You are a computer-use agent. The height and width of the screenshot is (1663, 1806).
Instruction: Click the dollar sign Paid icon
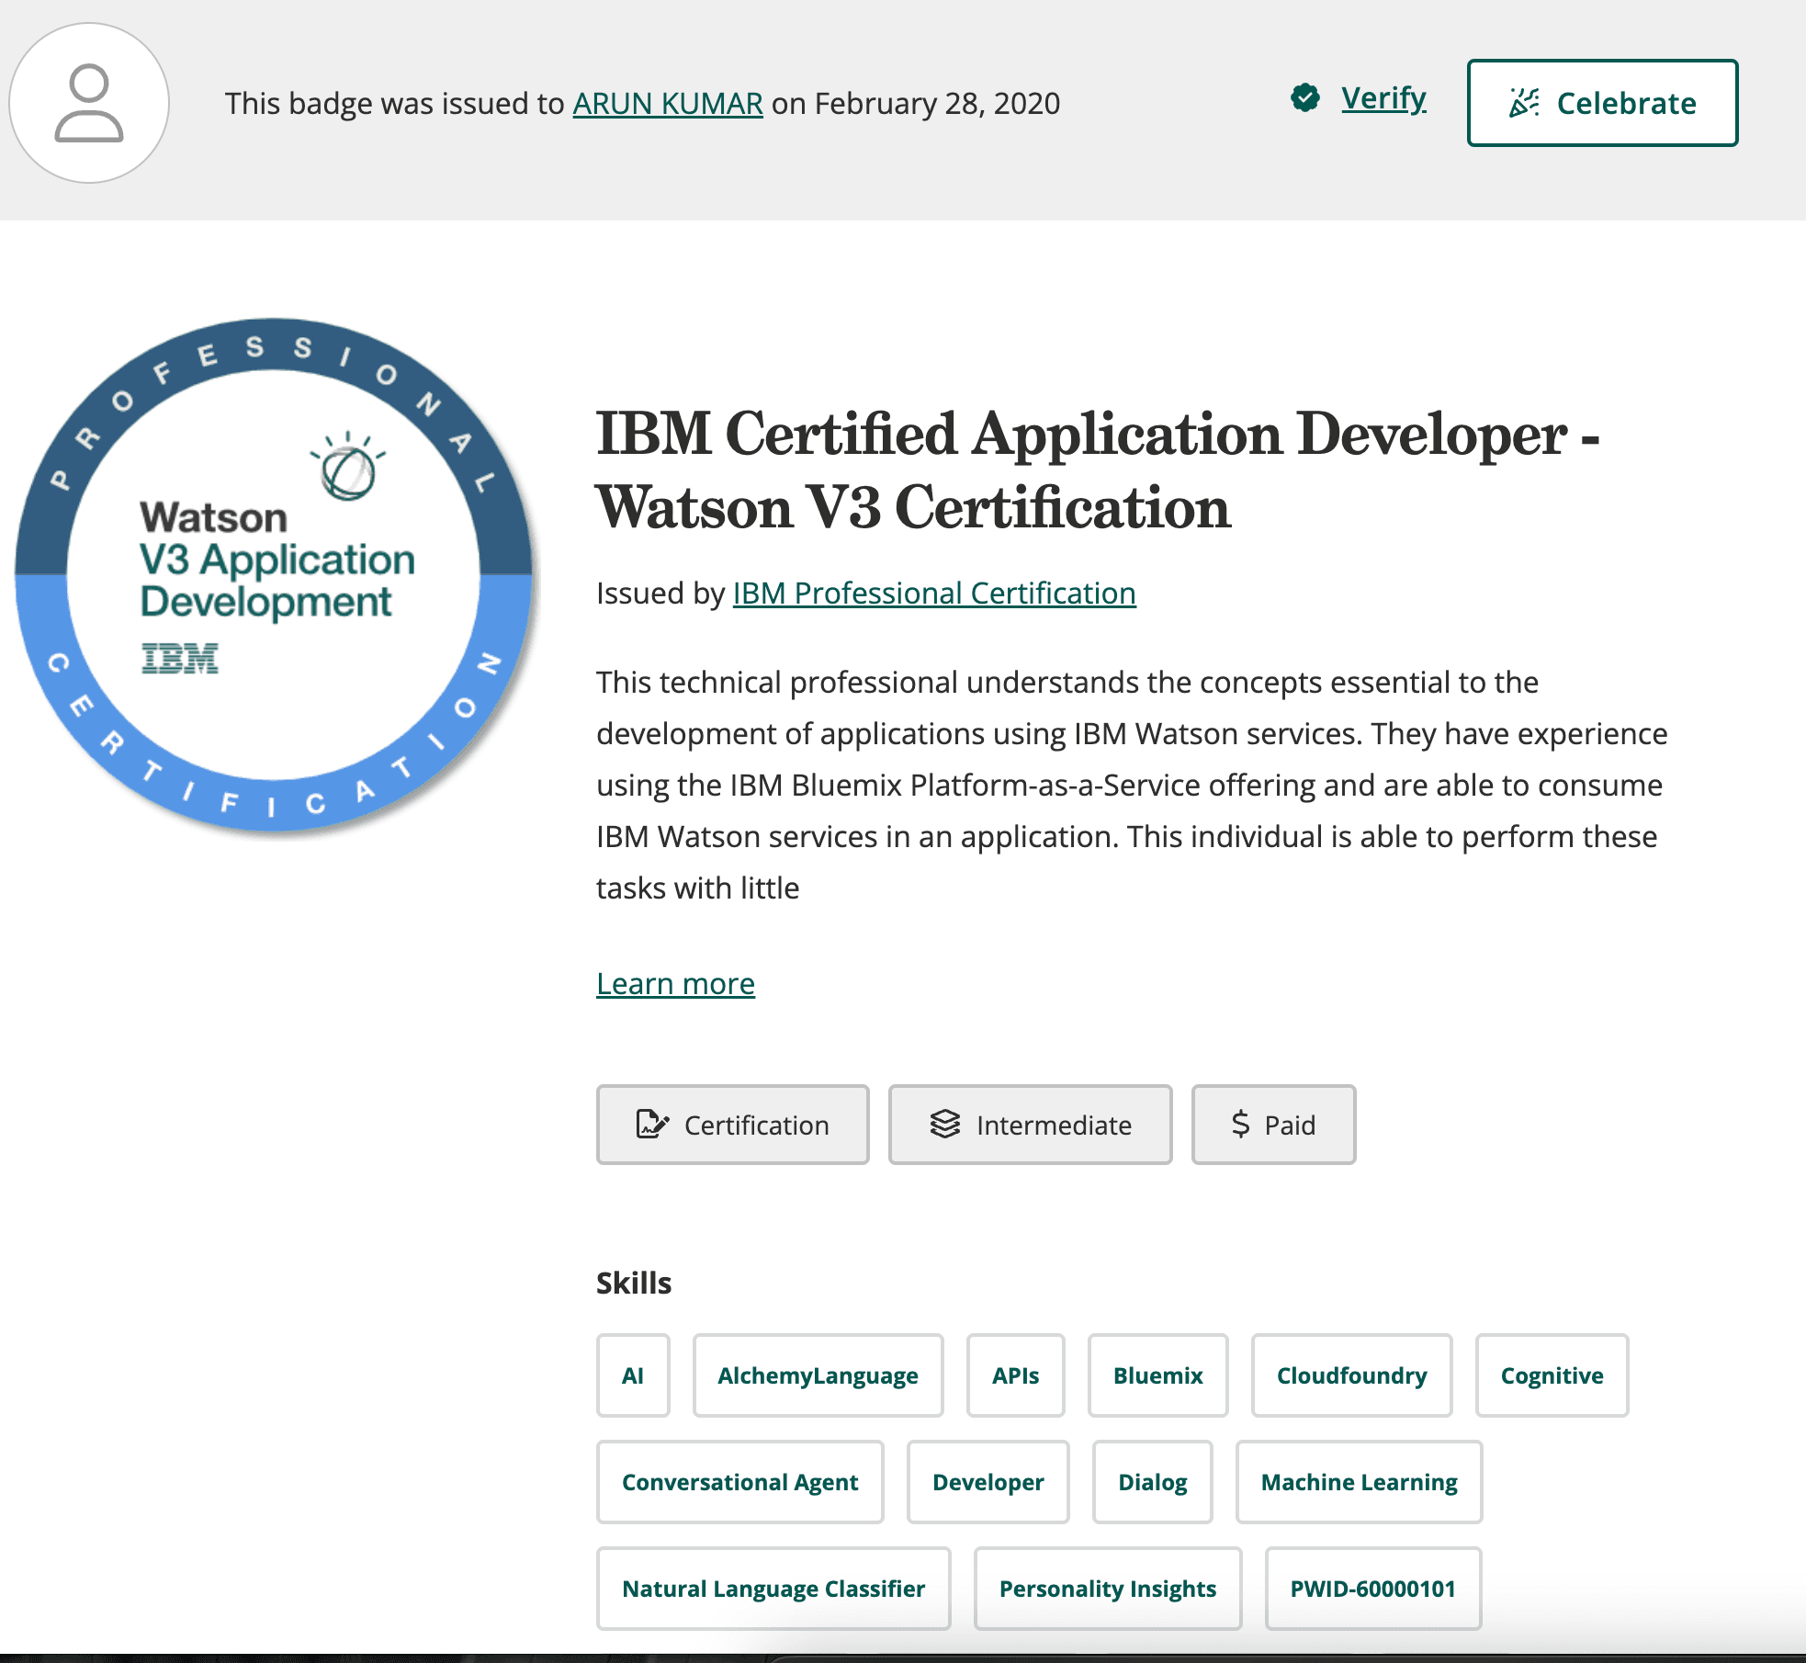tap(1240, 1124)
